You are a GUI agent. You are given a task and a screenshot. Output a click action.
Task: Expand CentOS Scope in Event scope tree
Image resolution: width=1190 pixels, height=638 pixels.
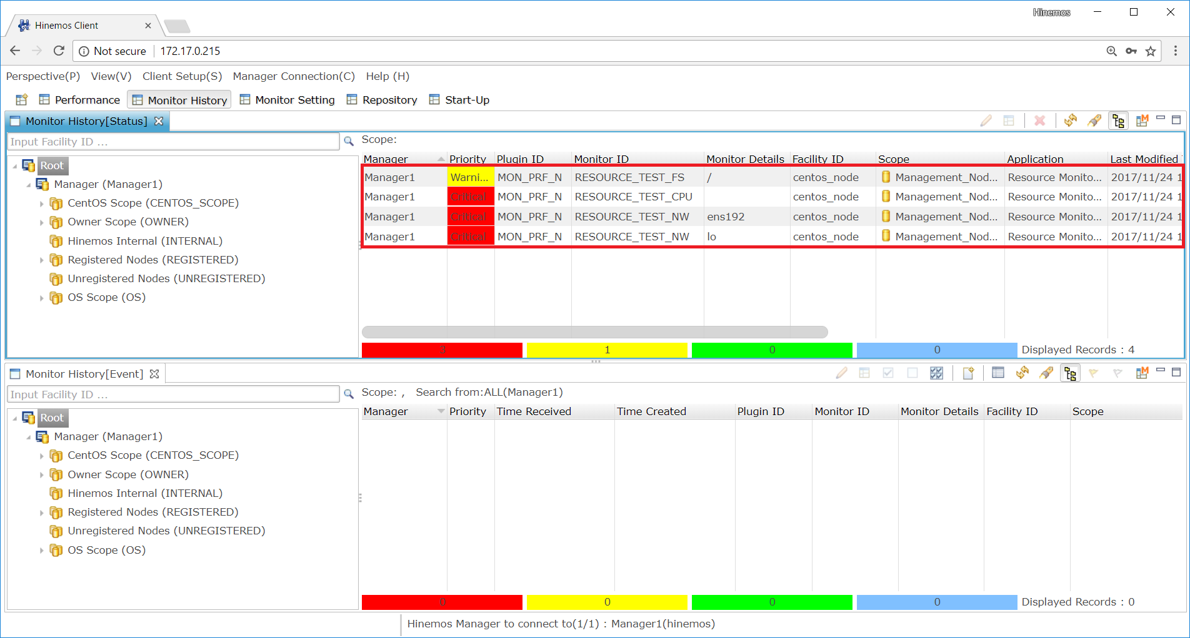pos(42,456)
